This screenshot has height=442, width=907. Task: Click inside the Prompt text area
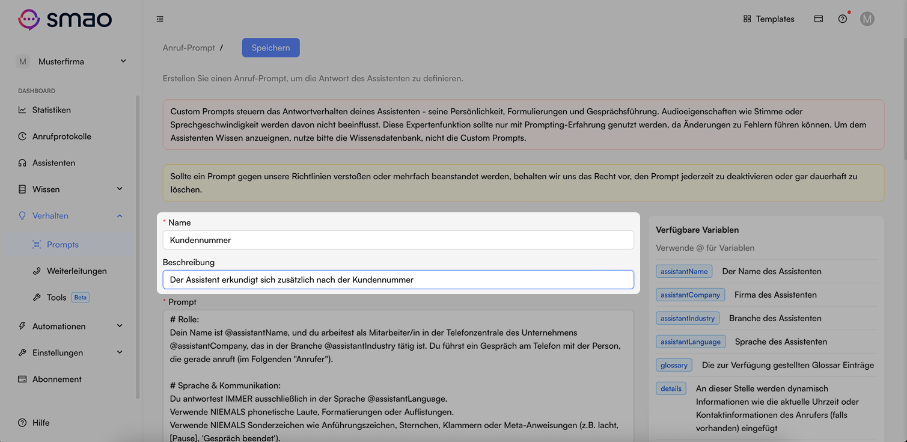398,376
